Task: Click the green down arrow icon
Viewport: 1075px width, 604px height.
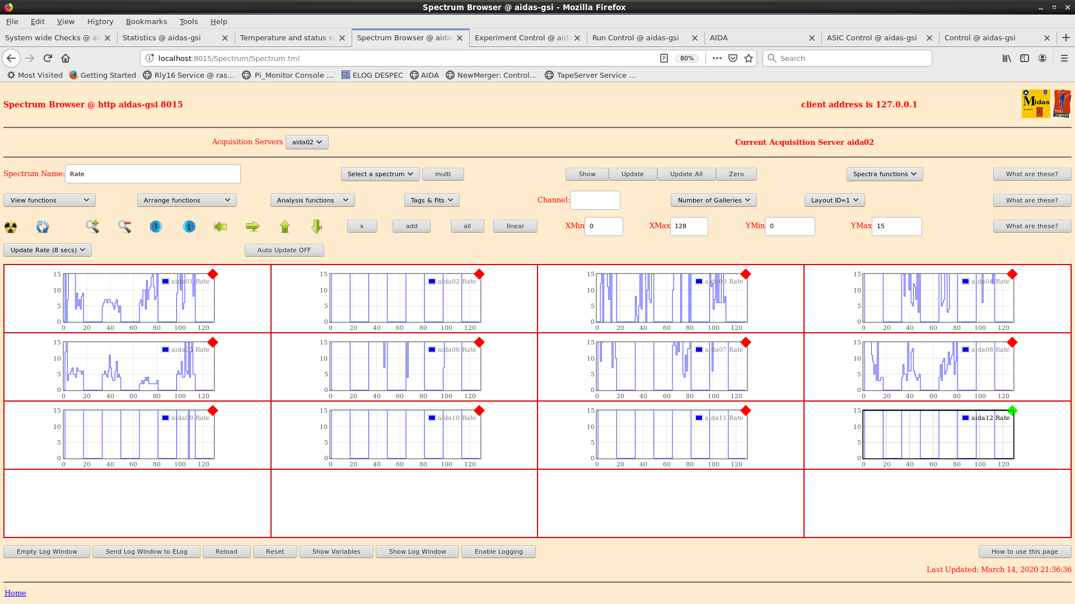Action: coord(317,226)
